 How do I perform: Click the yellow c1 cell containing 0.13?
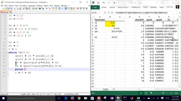pyautogui.click(x=110, y=23)
